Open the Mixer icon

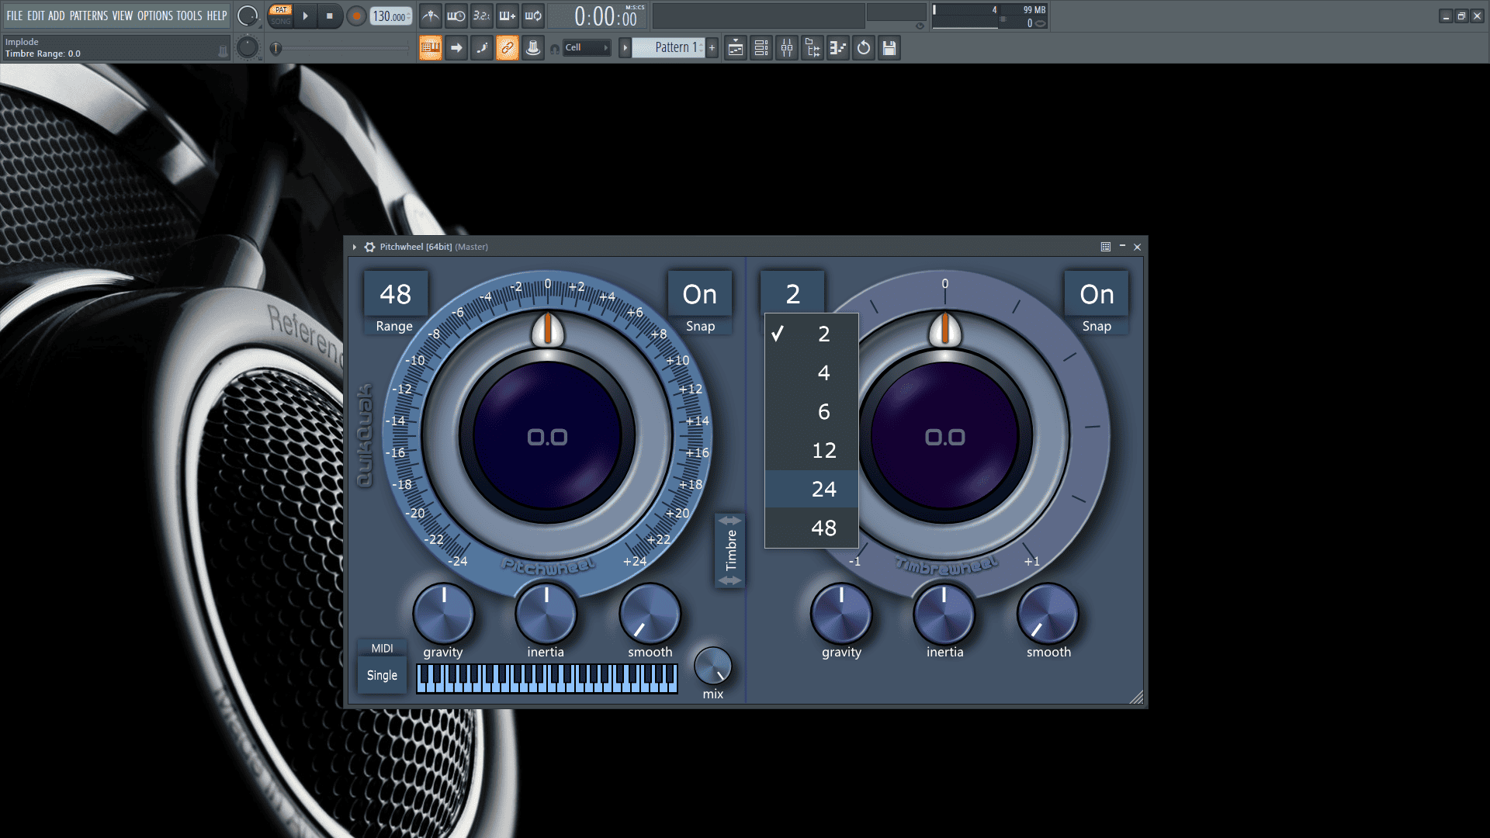pos(787,47)
